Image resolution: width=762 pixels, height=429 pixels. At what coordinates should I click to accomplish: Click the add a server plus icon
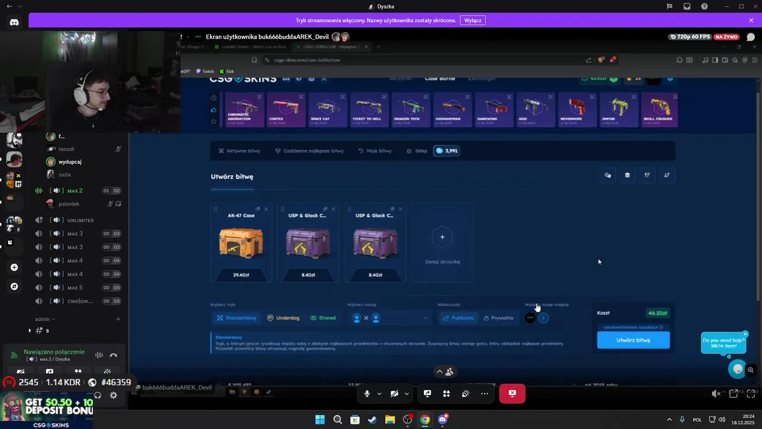14,268
